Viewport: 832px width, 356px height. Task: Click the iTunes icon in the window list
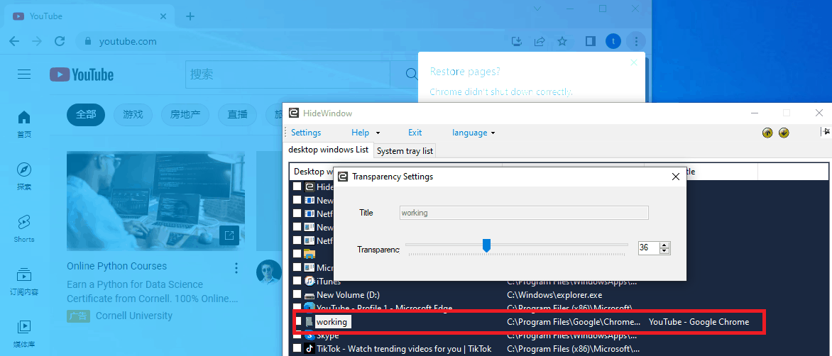(310, 281)
